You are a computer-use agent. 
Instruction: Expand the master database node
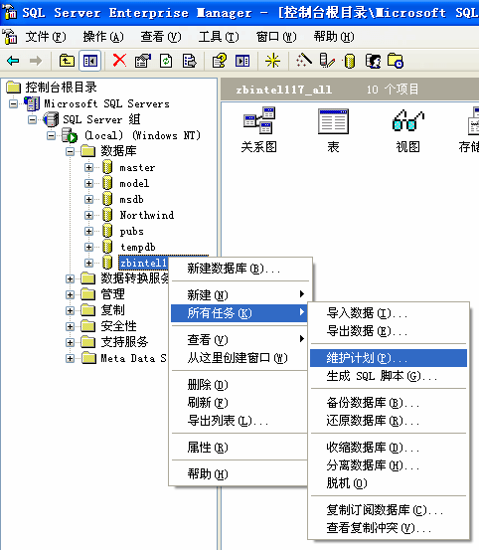coord(88,168)
